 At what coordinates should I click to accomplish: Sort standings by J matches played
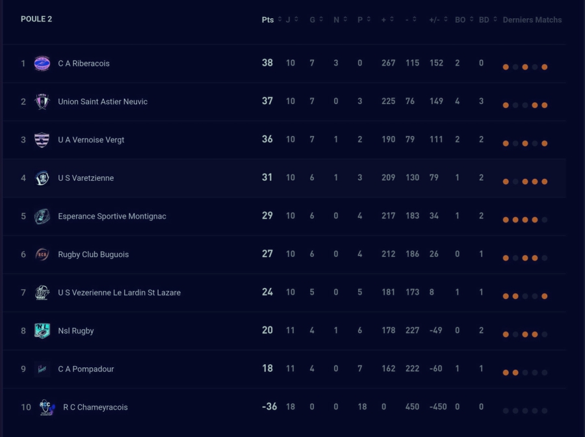(292, 20)
